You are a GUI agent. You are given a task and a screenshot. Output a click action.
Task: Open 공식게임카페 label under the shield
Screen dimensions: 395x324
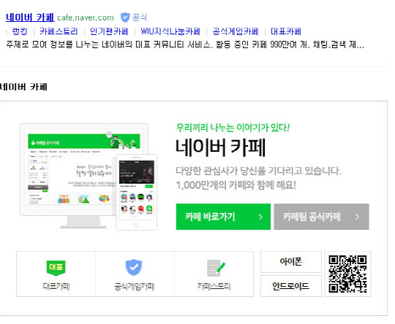pyautogui.click(x=135, y=286)
